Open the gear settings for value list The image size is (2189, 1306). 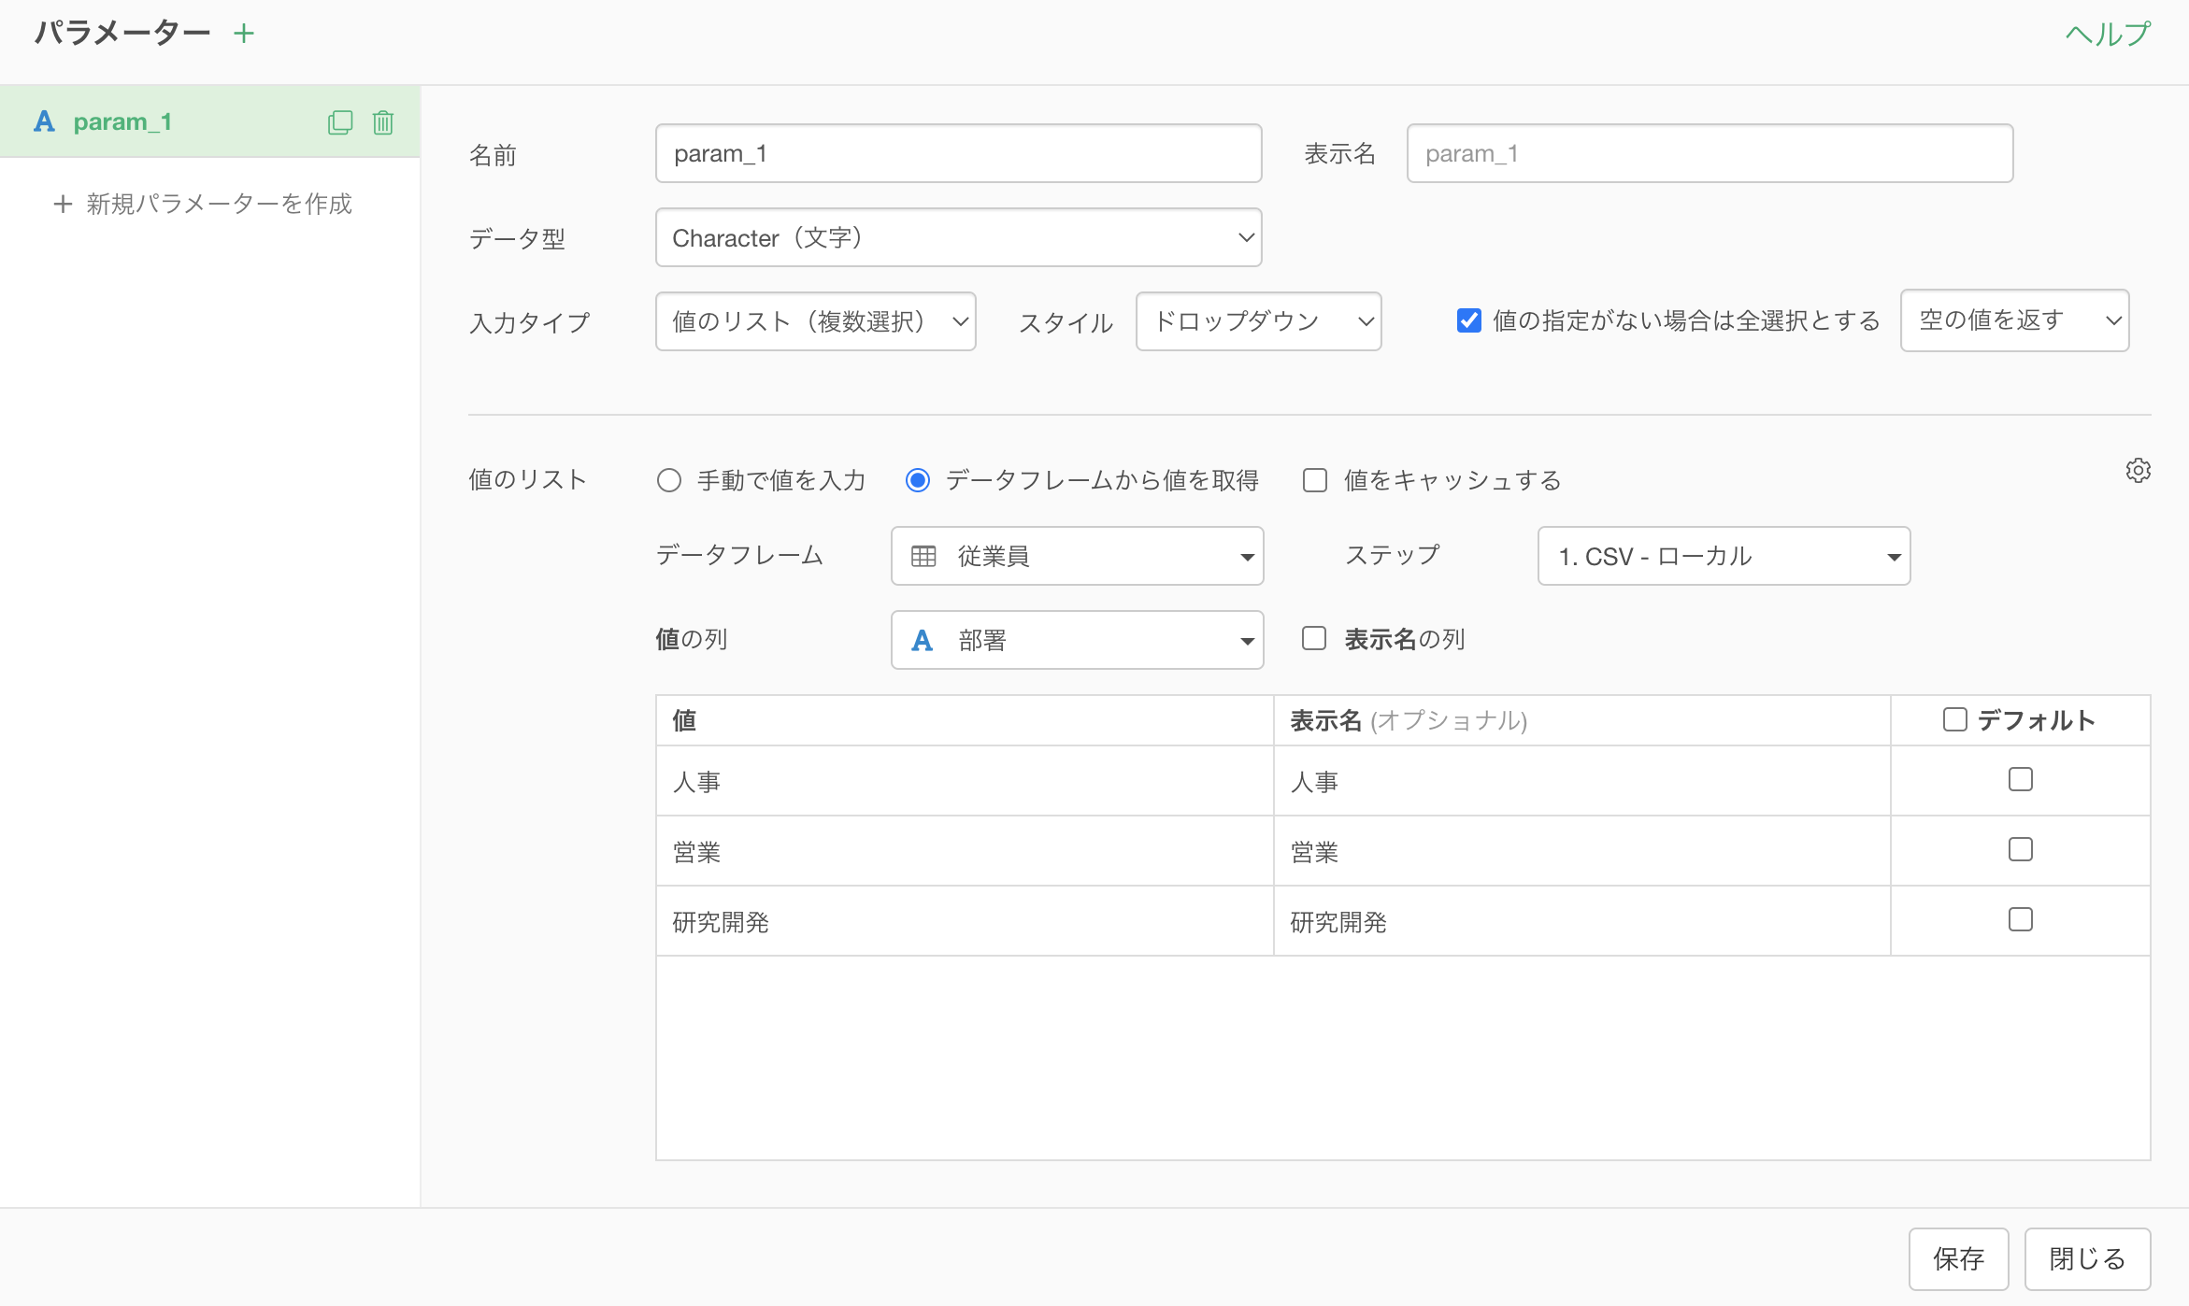pyautogui.click(x=2139, y=470)
